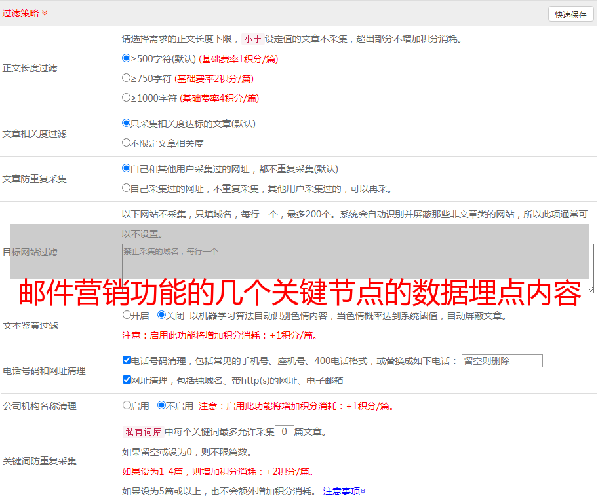Expand the 注意事项 link
598x503 pixels.
(344, 491)
